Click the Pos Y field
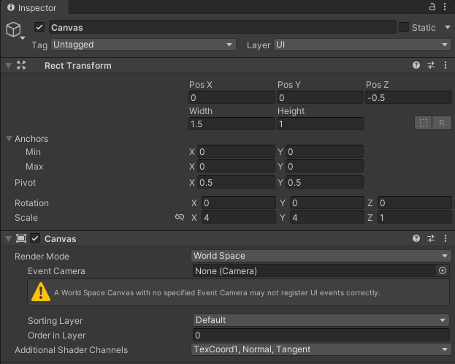This screenshot has height=364, width=455. 320,98
